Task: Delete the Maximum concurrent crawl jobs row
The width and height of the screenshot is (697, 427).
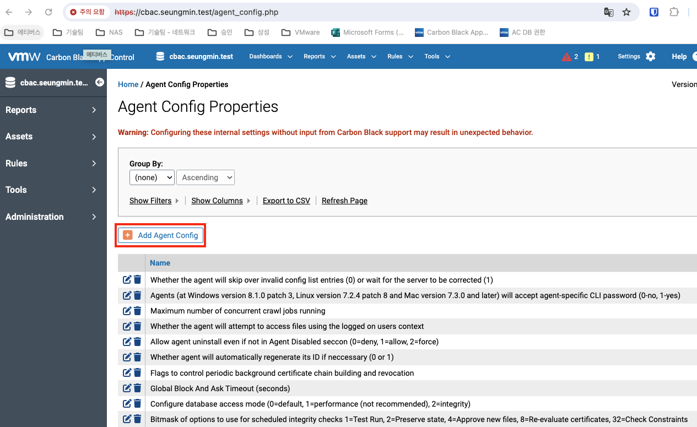Action: click(138, 311)
